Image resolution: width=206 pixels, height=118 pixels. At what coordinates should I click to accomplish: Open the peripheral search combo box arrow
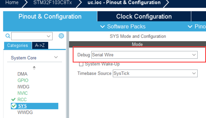49,36
